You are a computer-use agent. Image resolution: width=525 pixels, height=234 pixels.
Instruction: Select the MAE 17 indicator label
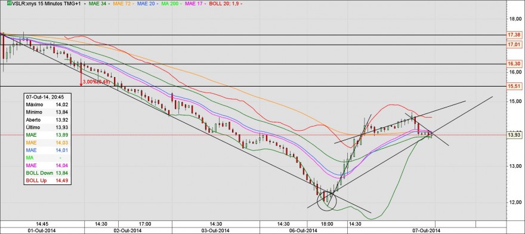pyautogui.click(x=194, y=4)
